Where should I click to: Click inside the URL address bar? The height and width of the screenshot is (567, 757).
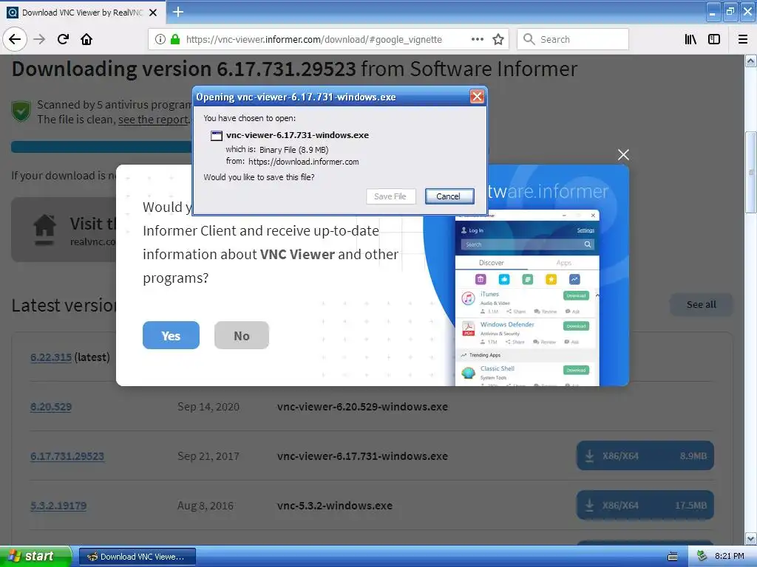313,39
